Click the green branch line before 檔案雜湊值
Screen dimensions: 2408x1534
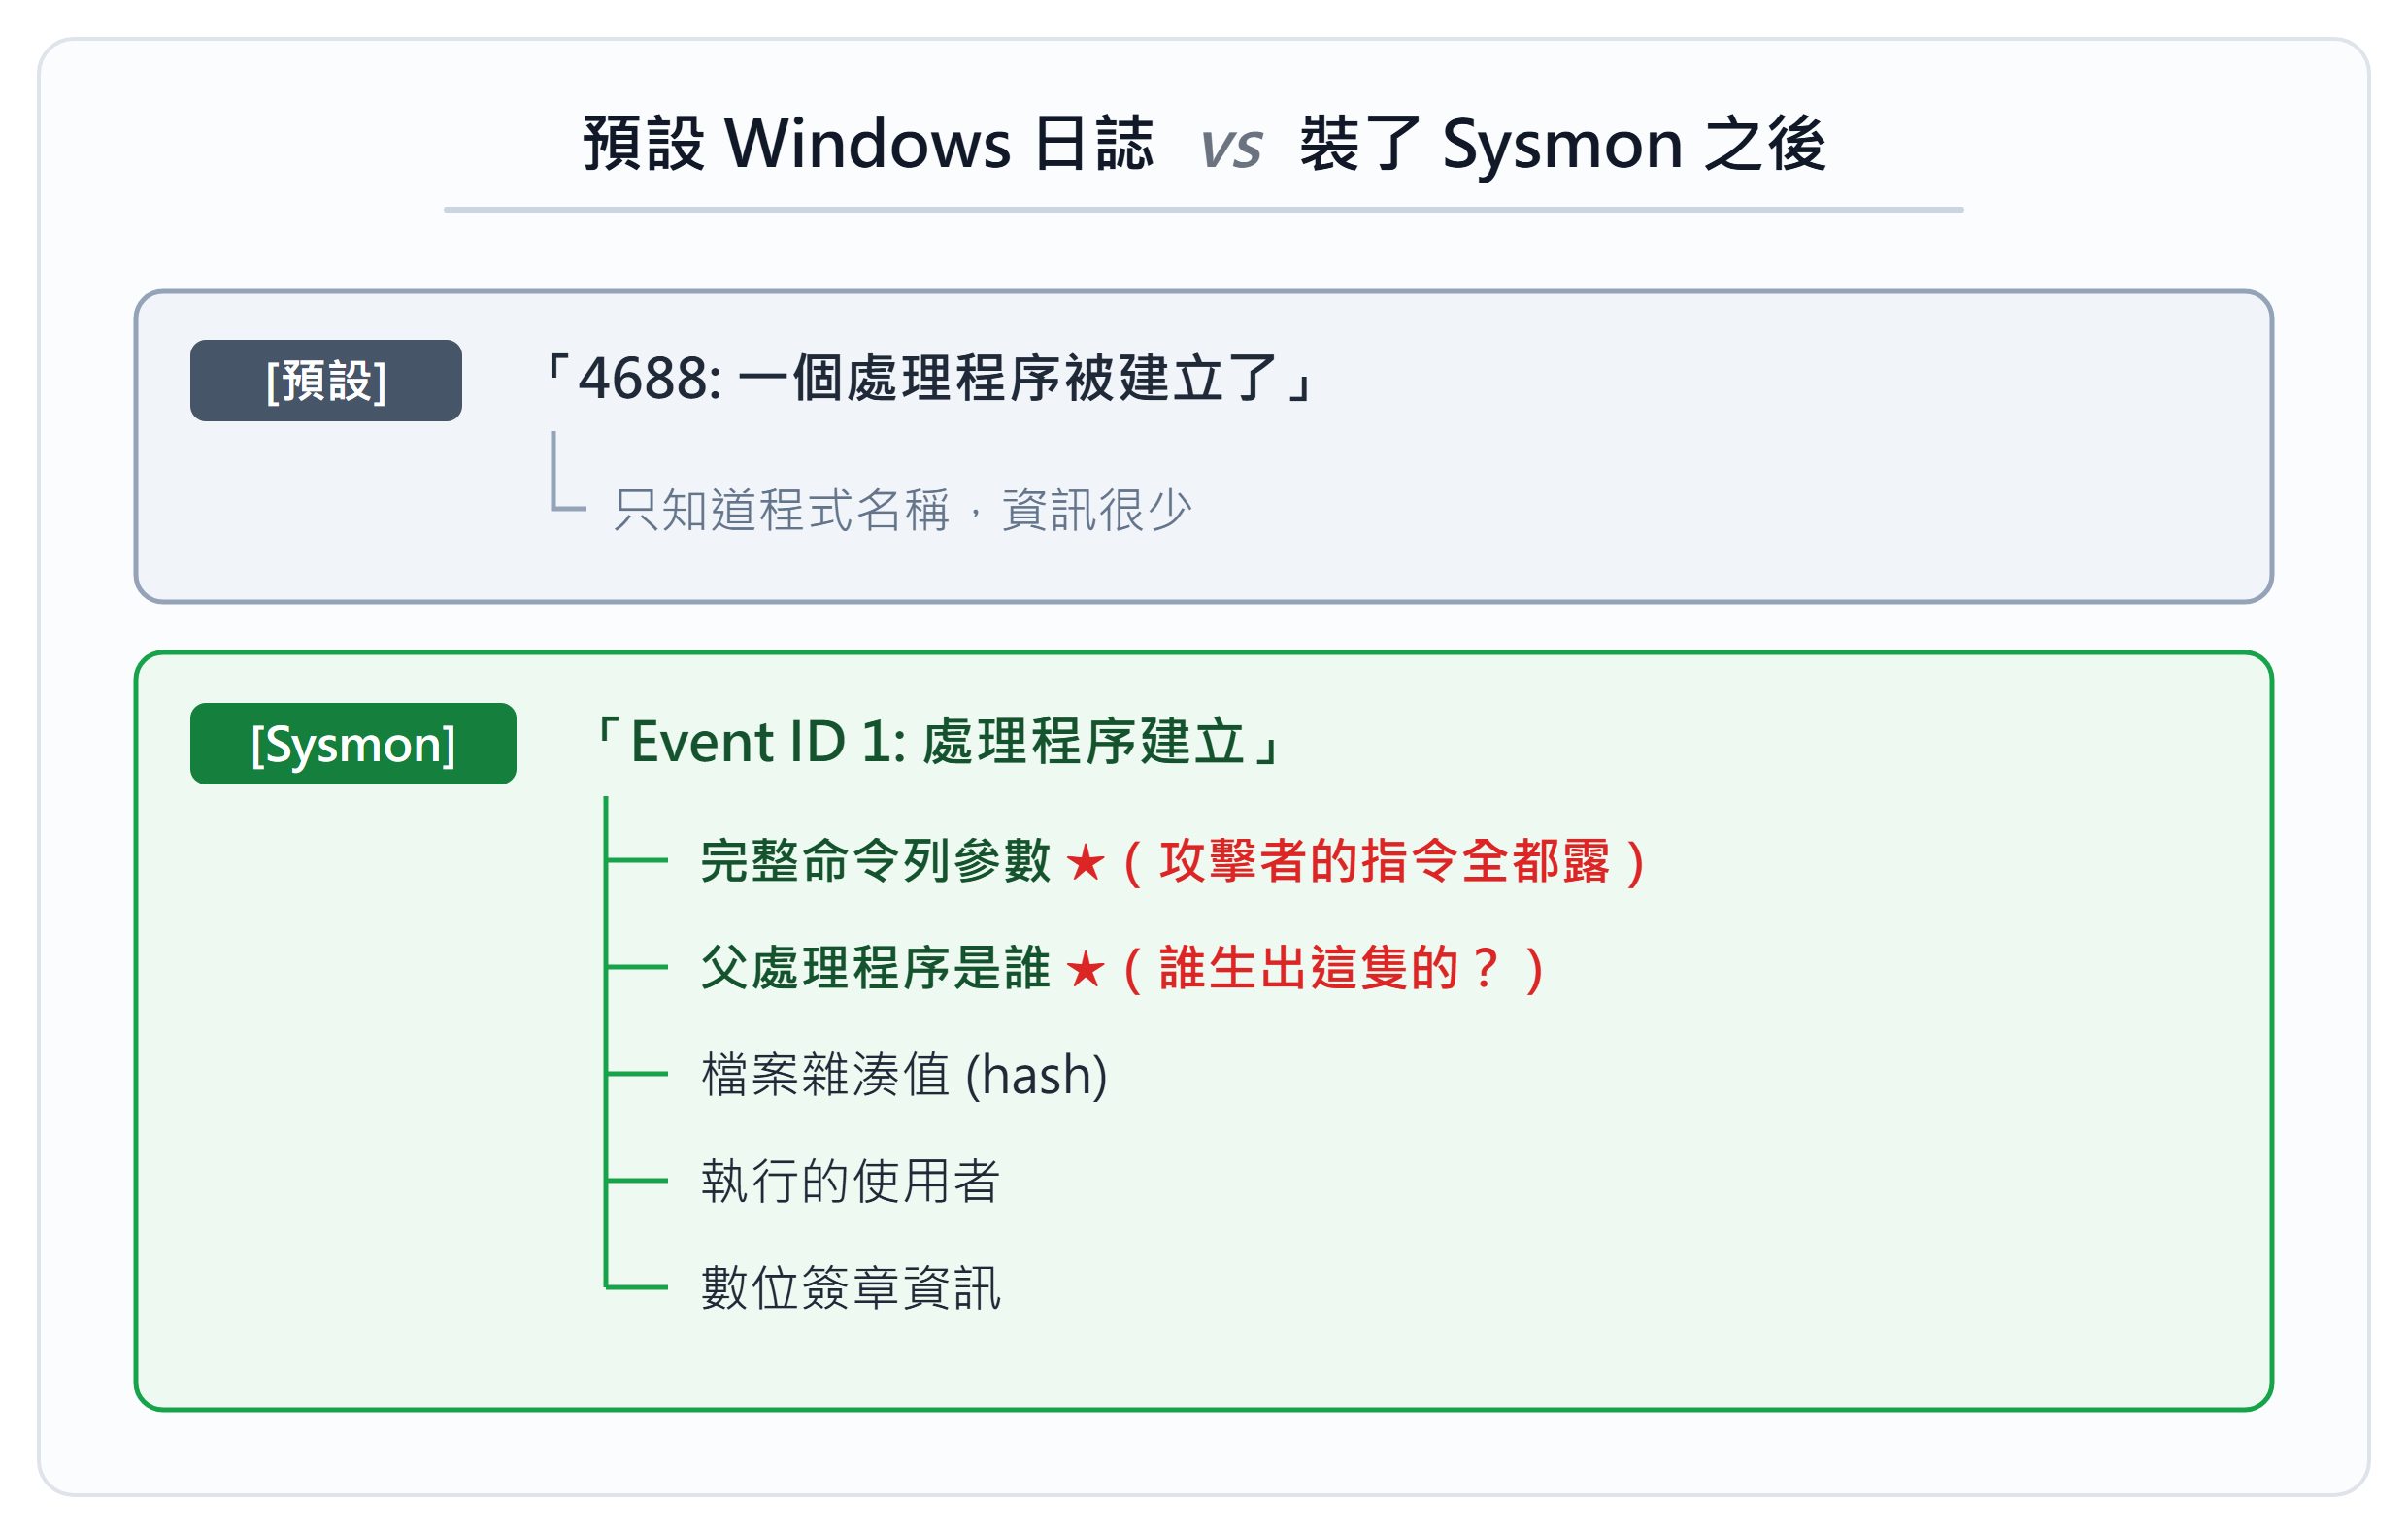click(x=637, y=1074)
